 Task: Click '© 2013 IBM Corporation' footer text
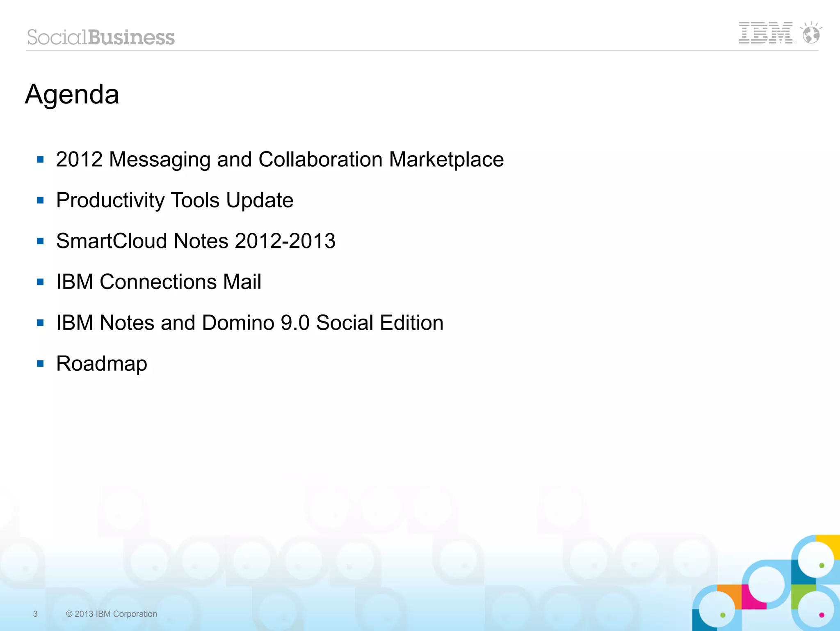pyautogui.click(x=112, y=614)
